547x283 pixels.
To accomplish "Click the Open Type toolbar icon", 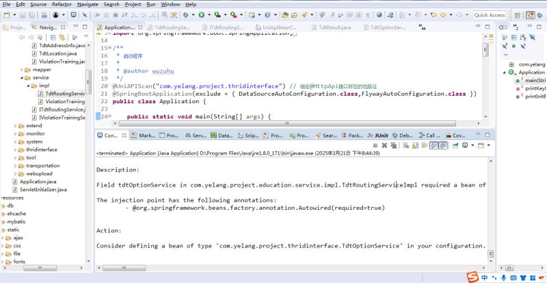I will coord(285,15).
